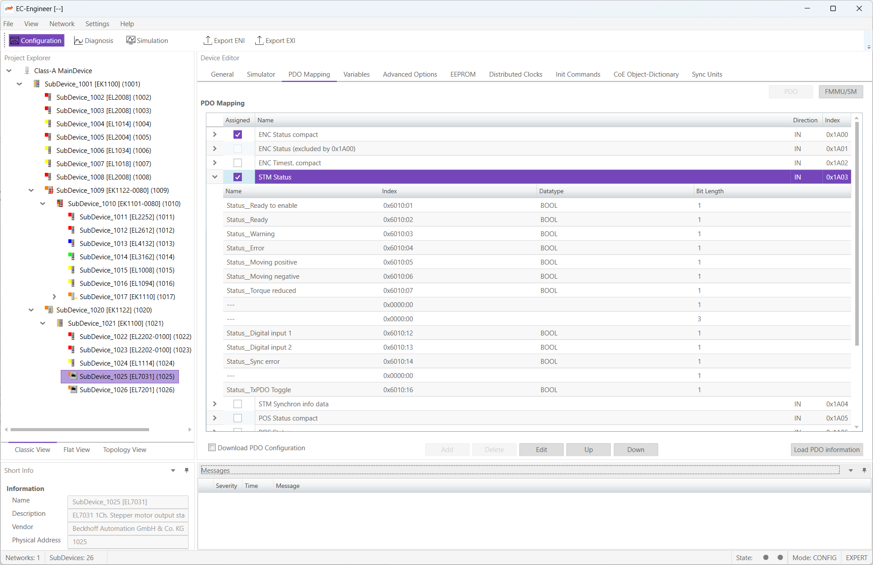Assign the ENC Timest. compact PDO
873x565 pixels.
click(x=238, y=163)
